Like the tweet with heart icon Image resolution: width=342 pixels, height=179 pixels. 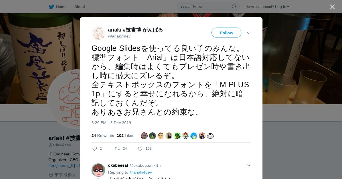coord(140,149)
